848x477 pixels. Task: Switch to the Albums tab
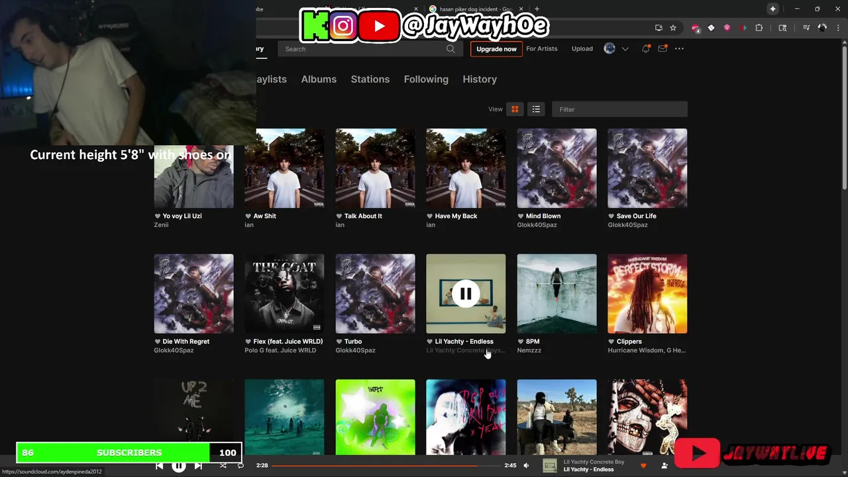[x=319, y=79]
